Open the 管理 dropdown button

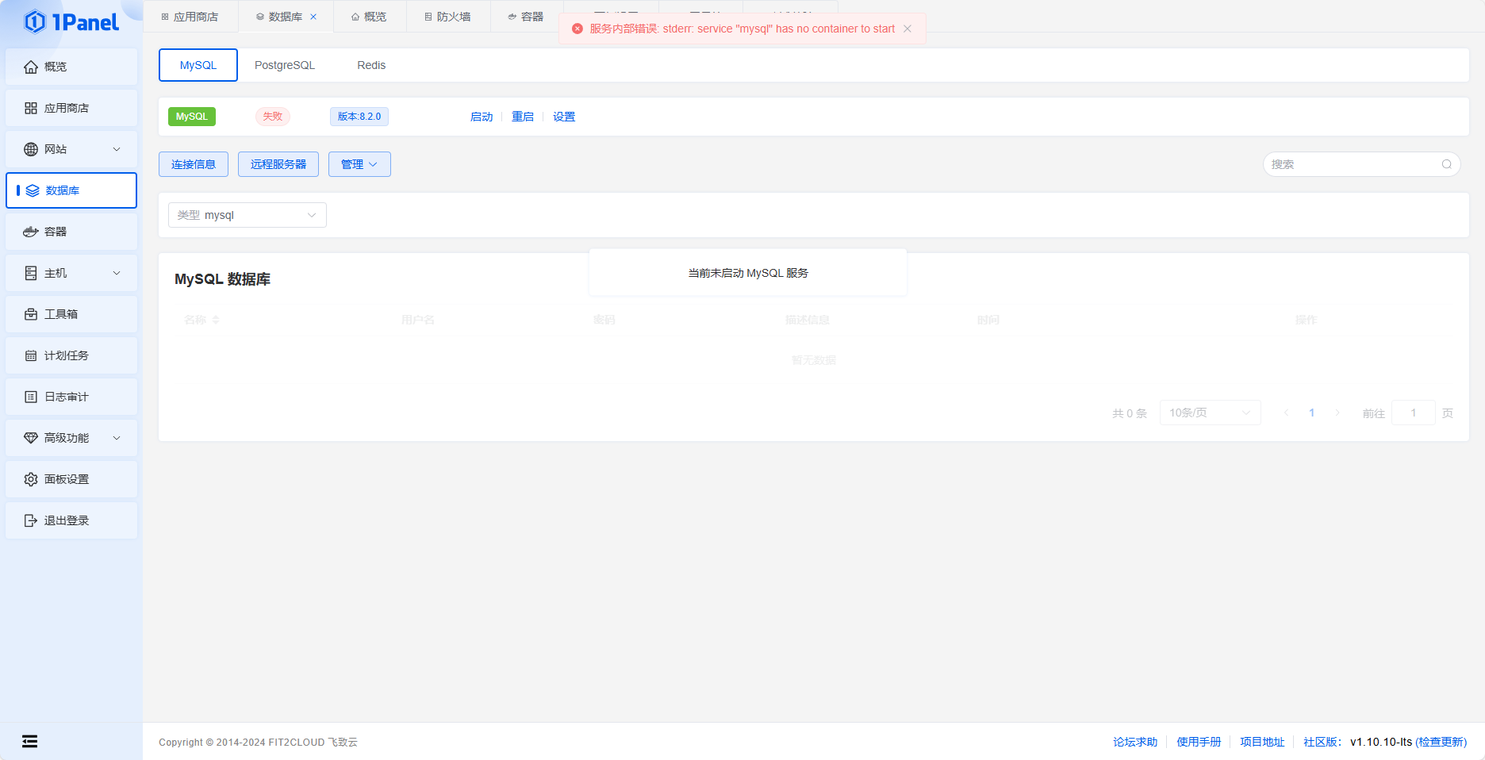(x=359, y=164)
